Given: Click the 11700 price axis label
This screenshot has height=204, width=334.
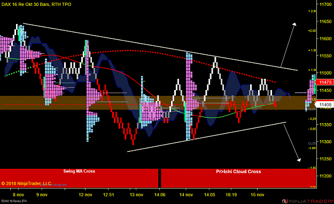Looking at the screenshot, I should pyautogui.click(x=325, y=4).
